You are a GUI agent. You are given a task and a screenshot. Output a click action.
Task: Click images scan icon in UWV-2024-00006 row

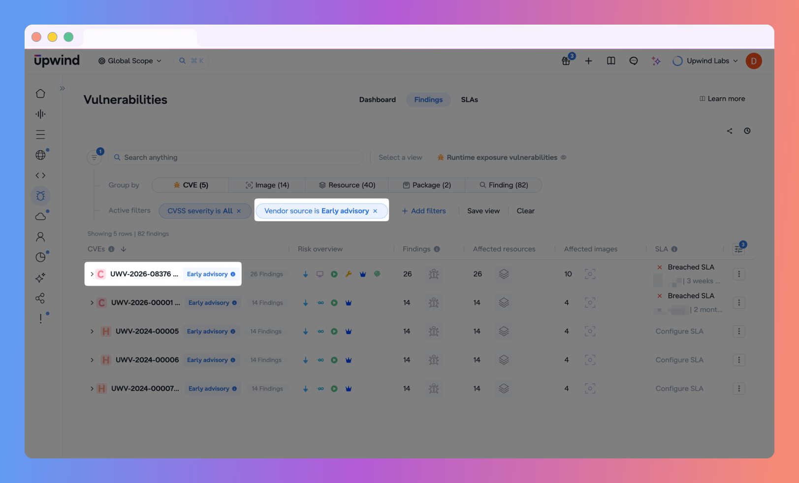590,360
